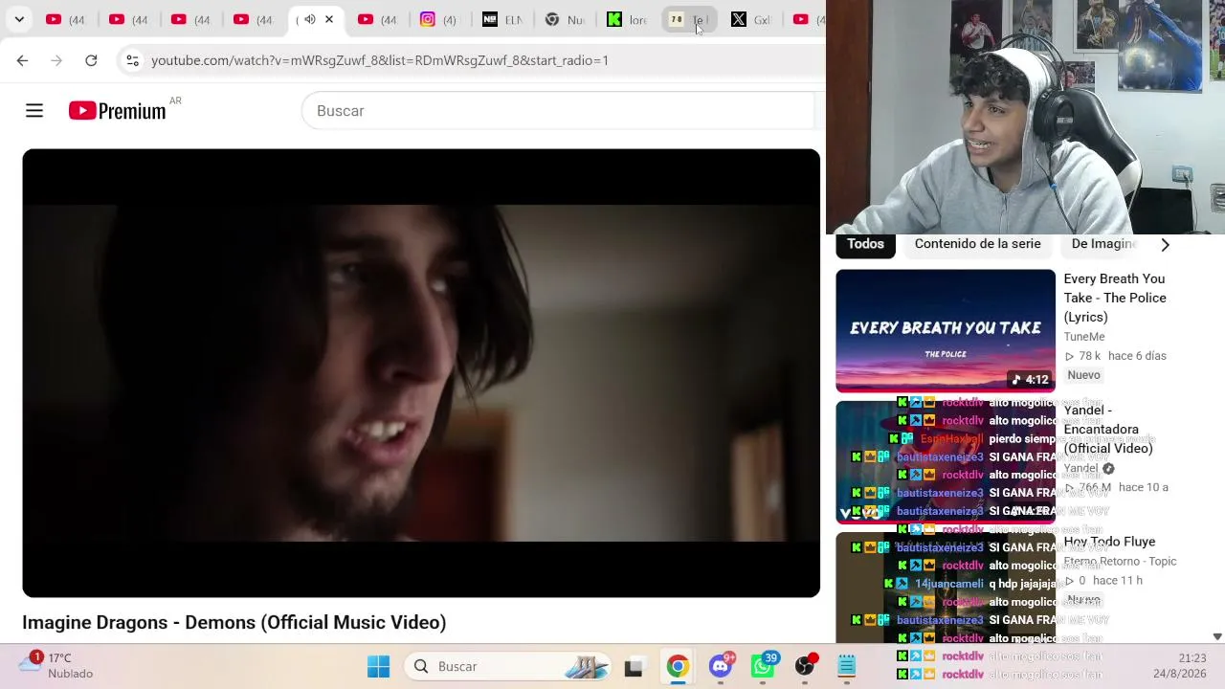
Task: Open the YouTube guide hamburger menu
Action: (x=34, y=111)
